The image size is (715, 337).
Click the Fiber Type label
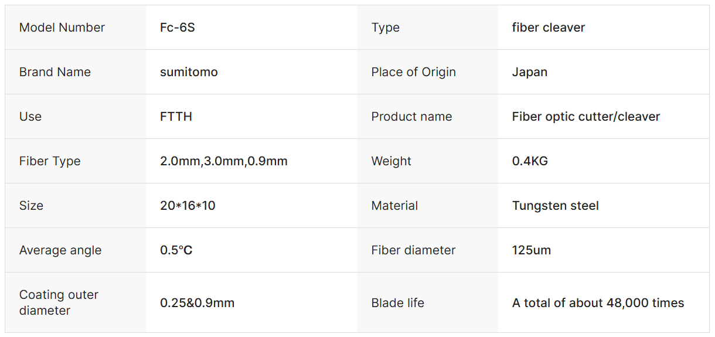pyautogui.click(x=50, y=161)
